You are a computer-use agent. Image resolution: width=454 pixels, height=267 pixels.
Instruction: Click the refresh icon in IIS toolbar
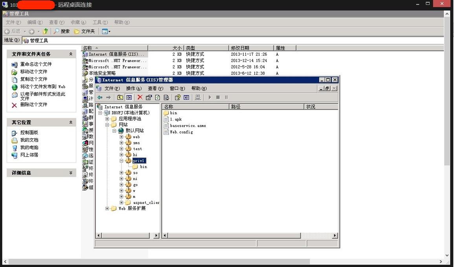tap(157, 98)
